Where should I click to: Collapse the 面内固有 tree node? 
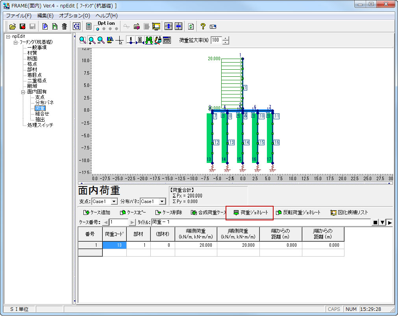point(23,92)
